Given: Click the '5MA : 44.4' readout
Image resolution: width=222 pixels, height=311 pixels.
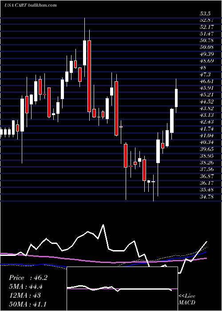Looking at the screenshot, I should [x=26, y=287].
